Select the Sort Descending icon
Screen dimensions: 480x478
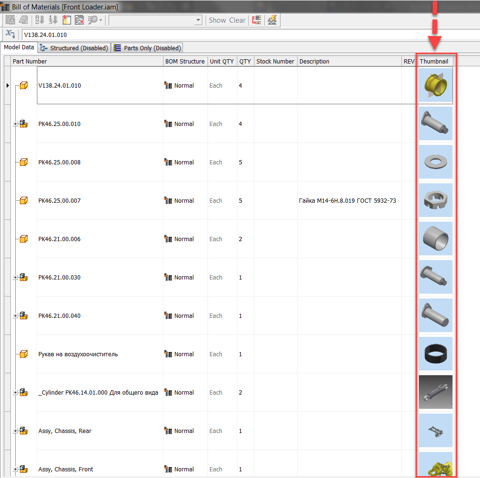click(54, 20)
